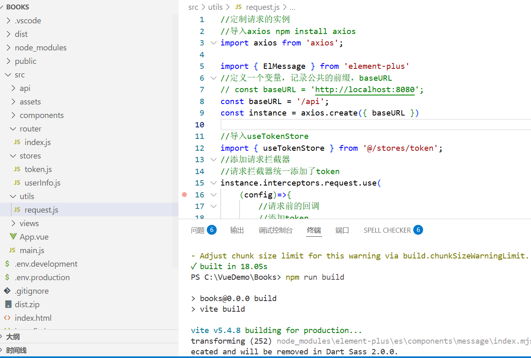Click the SPELL CHECKER count badge

click(418, 230)
